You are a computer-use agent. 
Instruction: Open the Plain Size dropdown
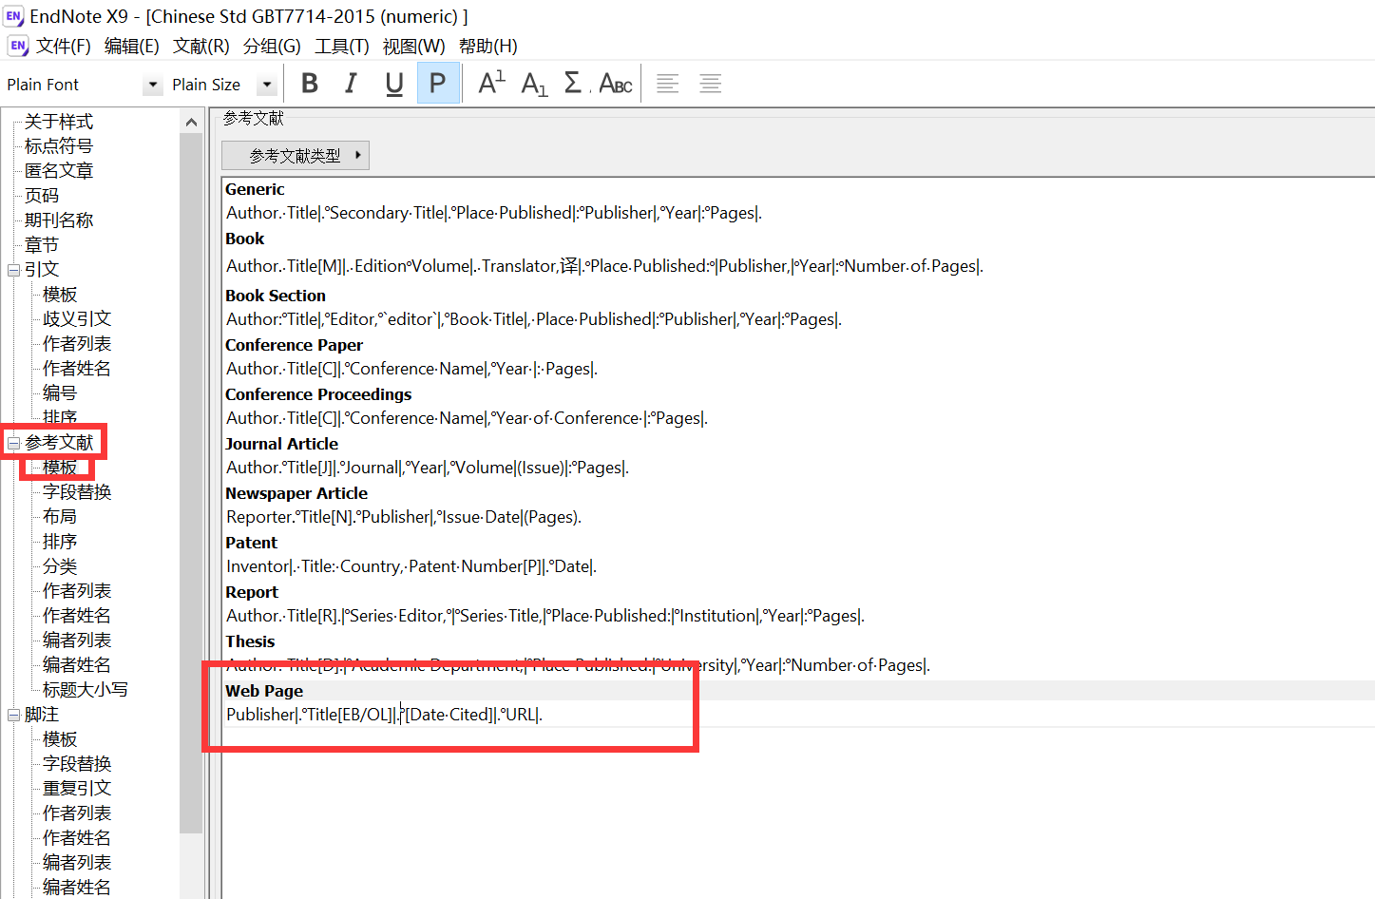point(267,85)
